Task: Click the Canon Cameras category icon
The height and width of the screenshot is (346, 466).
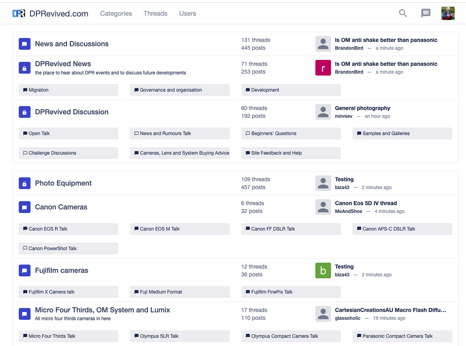Action: (24, 207)
